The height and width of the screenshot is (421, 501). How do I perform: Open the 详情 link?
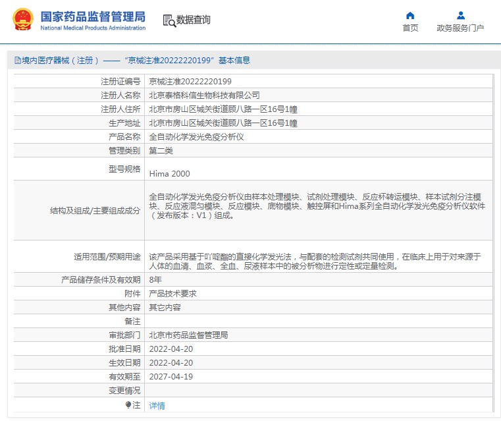point(157,406)
